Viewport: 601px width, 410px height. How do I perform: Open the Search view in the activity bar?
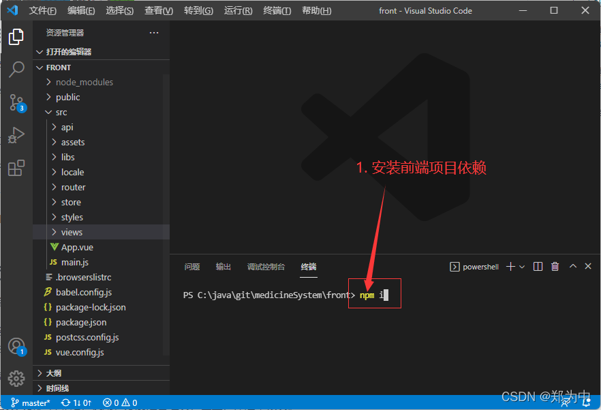click(x=16, y=70)
